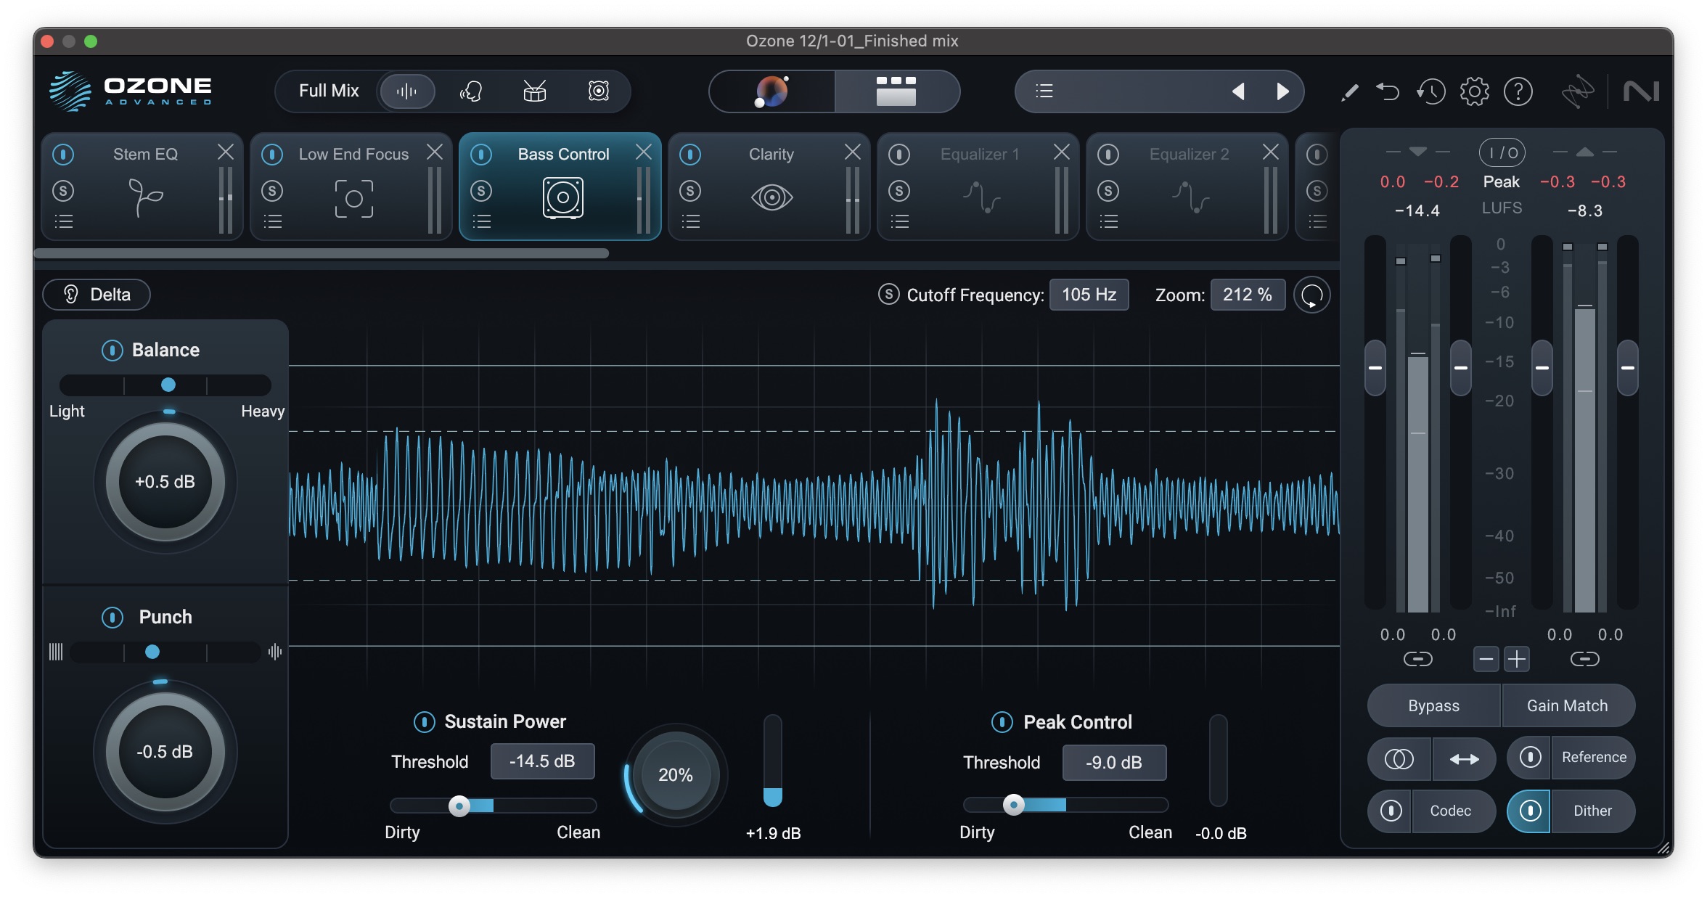Remove the Equalizer 2 module
The height and width of the screenshot is (897, 1707).
tap(1271, 152)
